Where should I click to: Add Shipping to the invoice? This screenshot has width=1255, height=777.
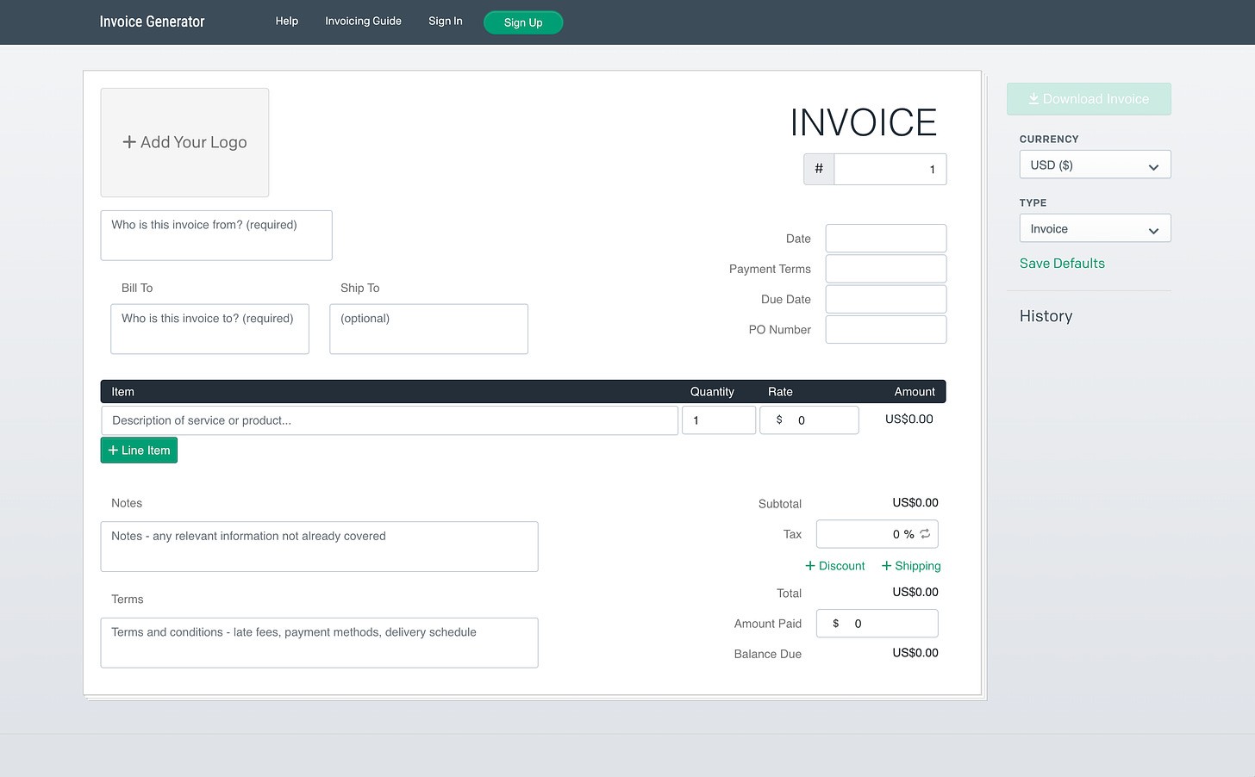pos(911,566)
